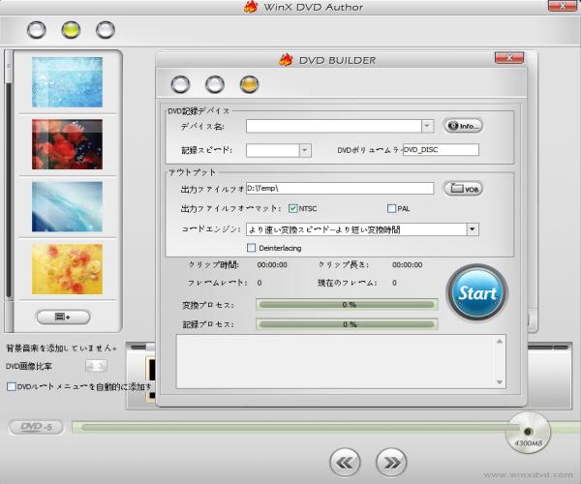
Task: Toggle the Deinterlacing checkbox
Action: tap(251, 248)
